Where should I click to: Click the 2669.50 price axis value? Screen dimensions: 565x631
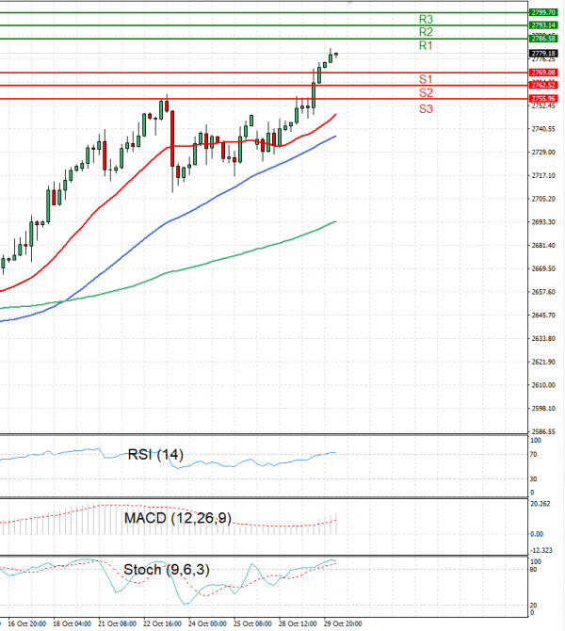pyautogui.click(x=543, y=268)
